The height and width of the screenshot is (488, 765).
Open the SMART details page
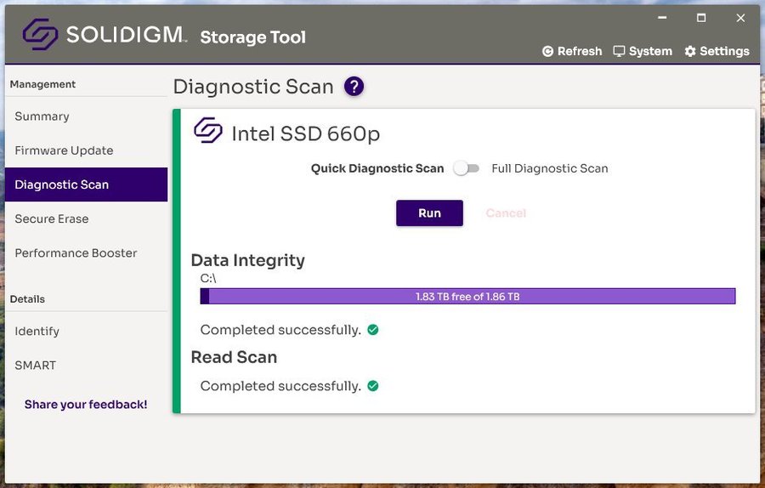pos(35,365)
